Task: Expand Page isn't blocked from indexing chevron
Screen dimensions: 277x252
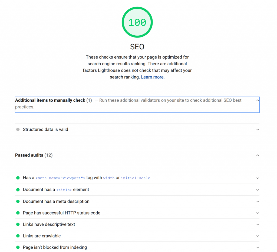Action: tap(258, 247)
